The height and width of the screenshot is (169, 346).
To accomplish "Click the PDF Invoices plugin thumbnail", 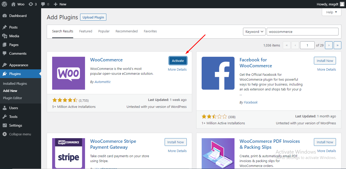I will (x=218, y=154).
